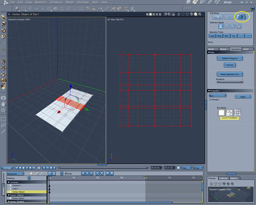Open the Selection menu

coord(41,2)
